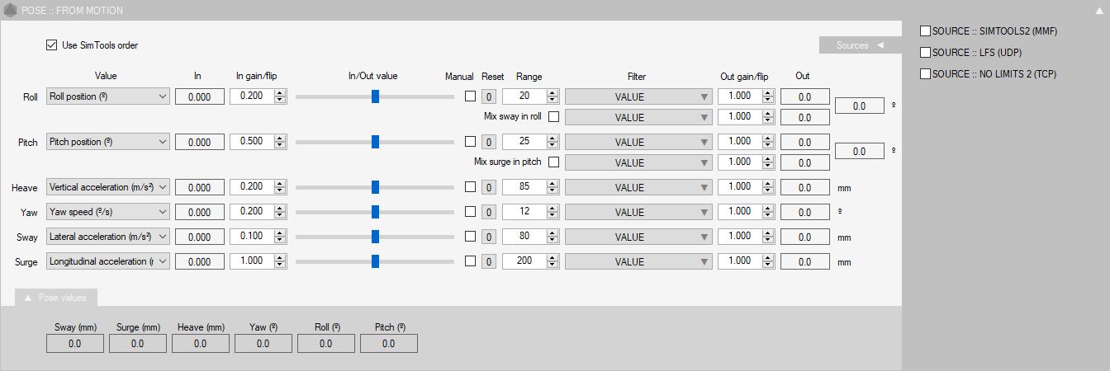
Task: Click the Pitch In/Out value slider handle
Action: (x=375, y=142)
